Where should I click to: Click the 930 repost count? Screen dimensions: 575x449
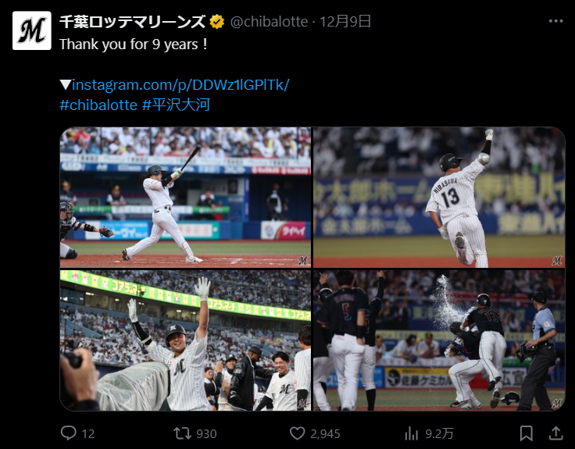206,434
